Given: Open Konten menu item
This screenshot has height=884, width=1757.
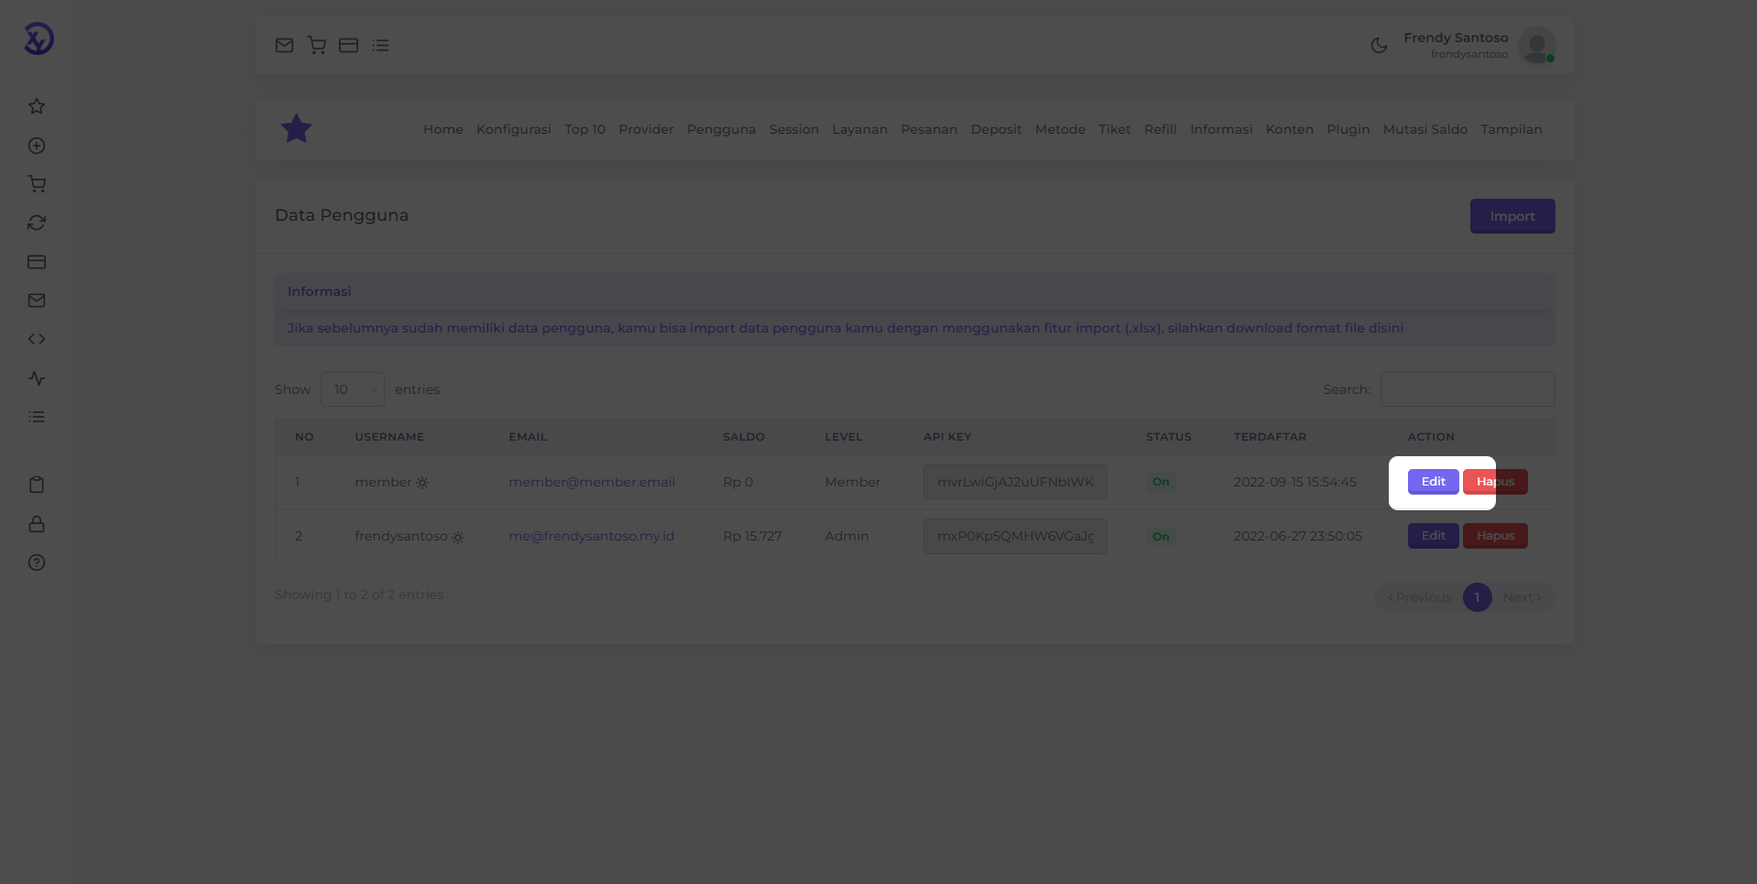Looking at the screenshot, I should coord(1290,129).
